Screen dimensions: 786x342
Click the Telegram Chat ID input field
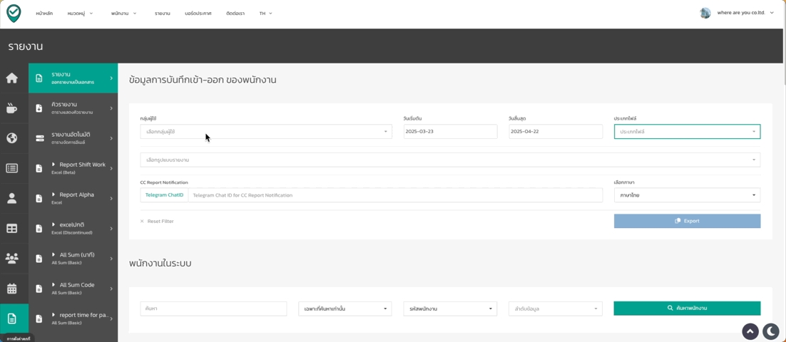pos(395,195)
